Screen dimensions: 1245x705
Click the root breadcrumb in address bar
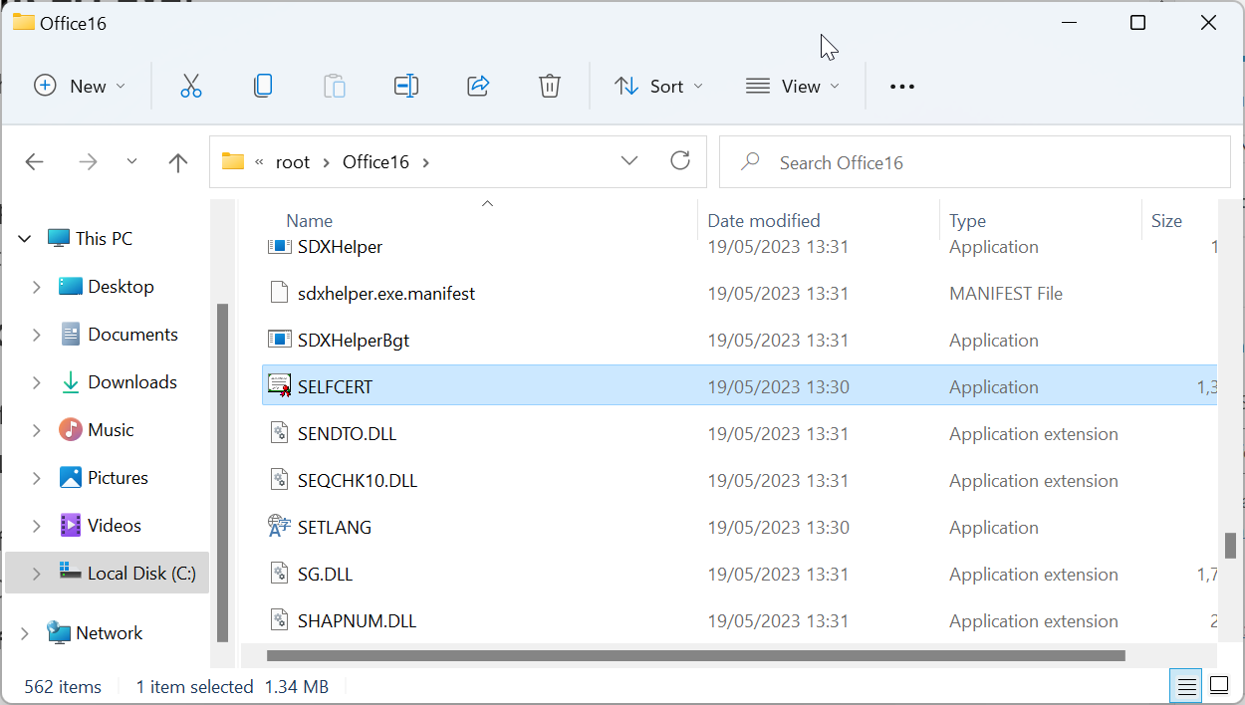pyautogui.click(x=293, y=162)
